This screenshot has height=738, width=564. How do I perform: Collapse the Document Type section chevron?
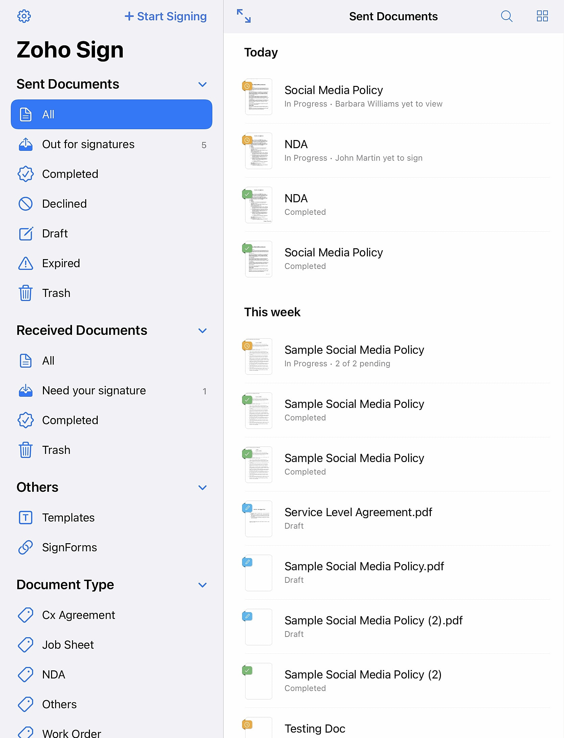click(203, 585)
